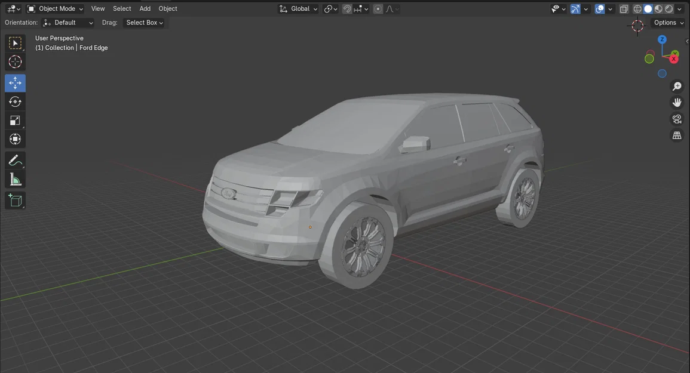This screenshot has height=373, width=690.
Task: Expand the editor type selector
Action: (13, 8)
